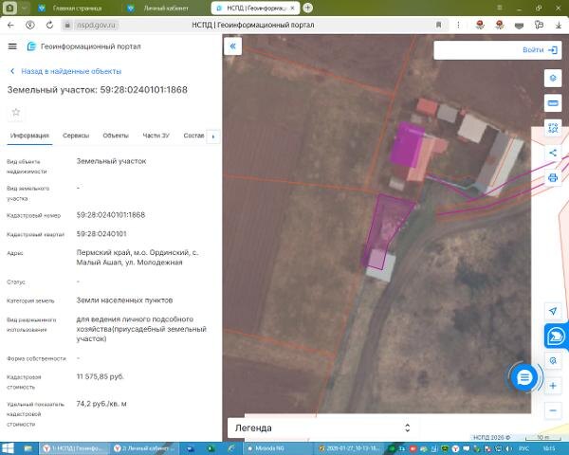This screenshot has width=569, height=455.
Task: Select cadastral cost 11 575,85 руб.
Action: (x=101, y=376)
